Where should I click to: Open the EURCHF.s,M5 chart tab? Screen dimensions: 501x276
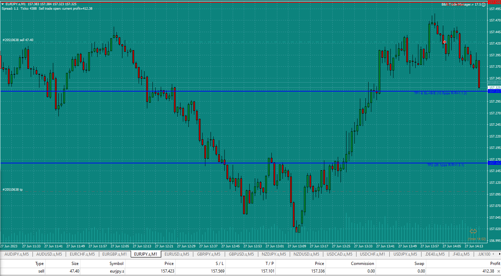[82, 254]
